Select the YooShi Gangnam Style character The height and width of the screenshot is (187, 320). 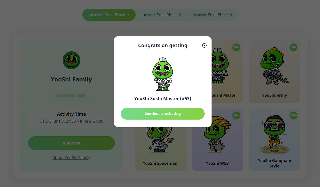tap(274, 140)
